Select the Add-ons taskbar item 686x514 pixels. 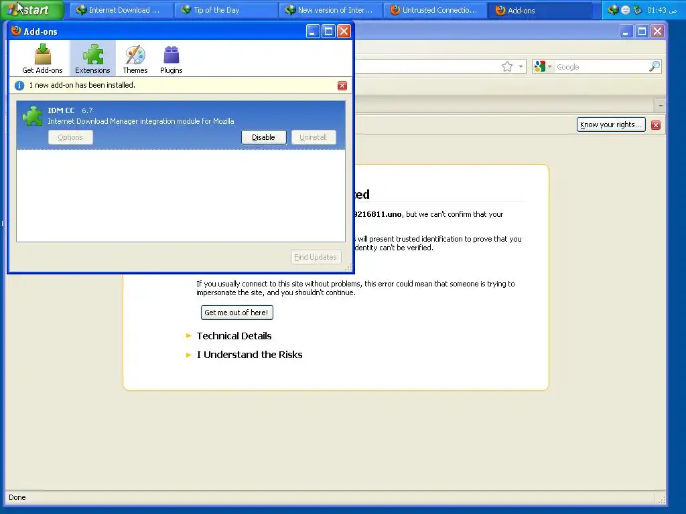(540, 10)
